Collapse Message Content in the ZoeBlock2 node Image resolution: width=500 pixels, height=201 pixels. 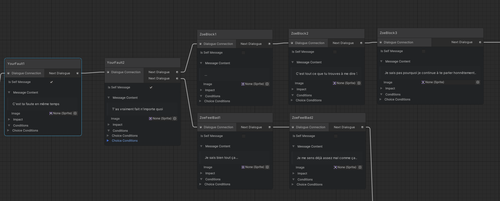tap(293, 62)
